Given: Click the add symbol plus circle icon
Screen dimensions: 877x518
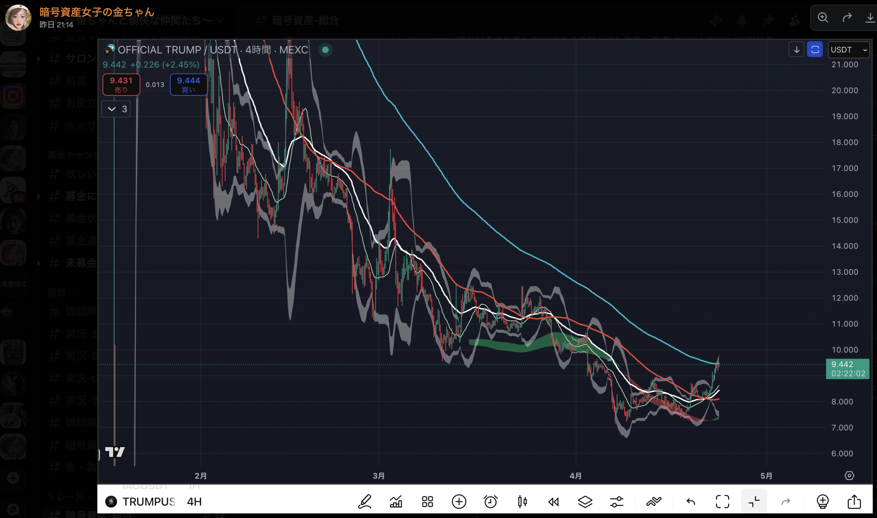Looking at the screenshot, I should pos(459,502).
